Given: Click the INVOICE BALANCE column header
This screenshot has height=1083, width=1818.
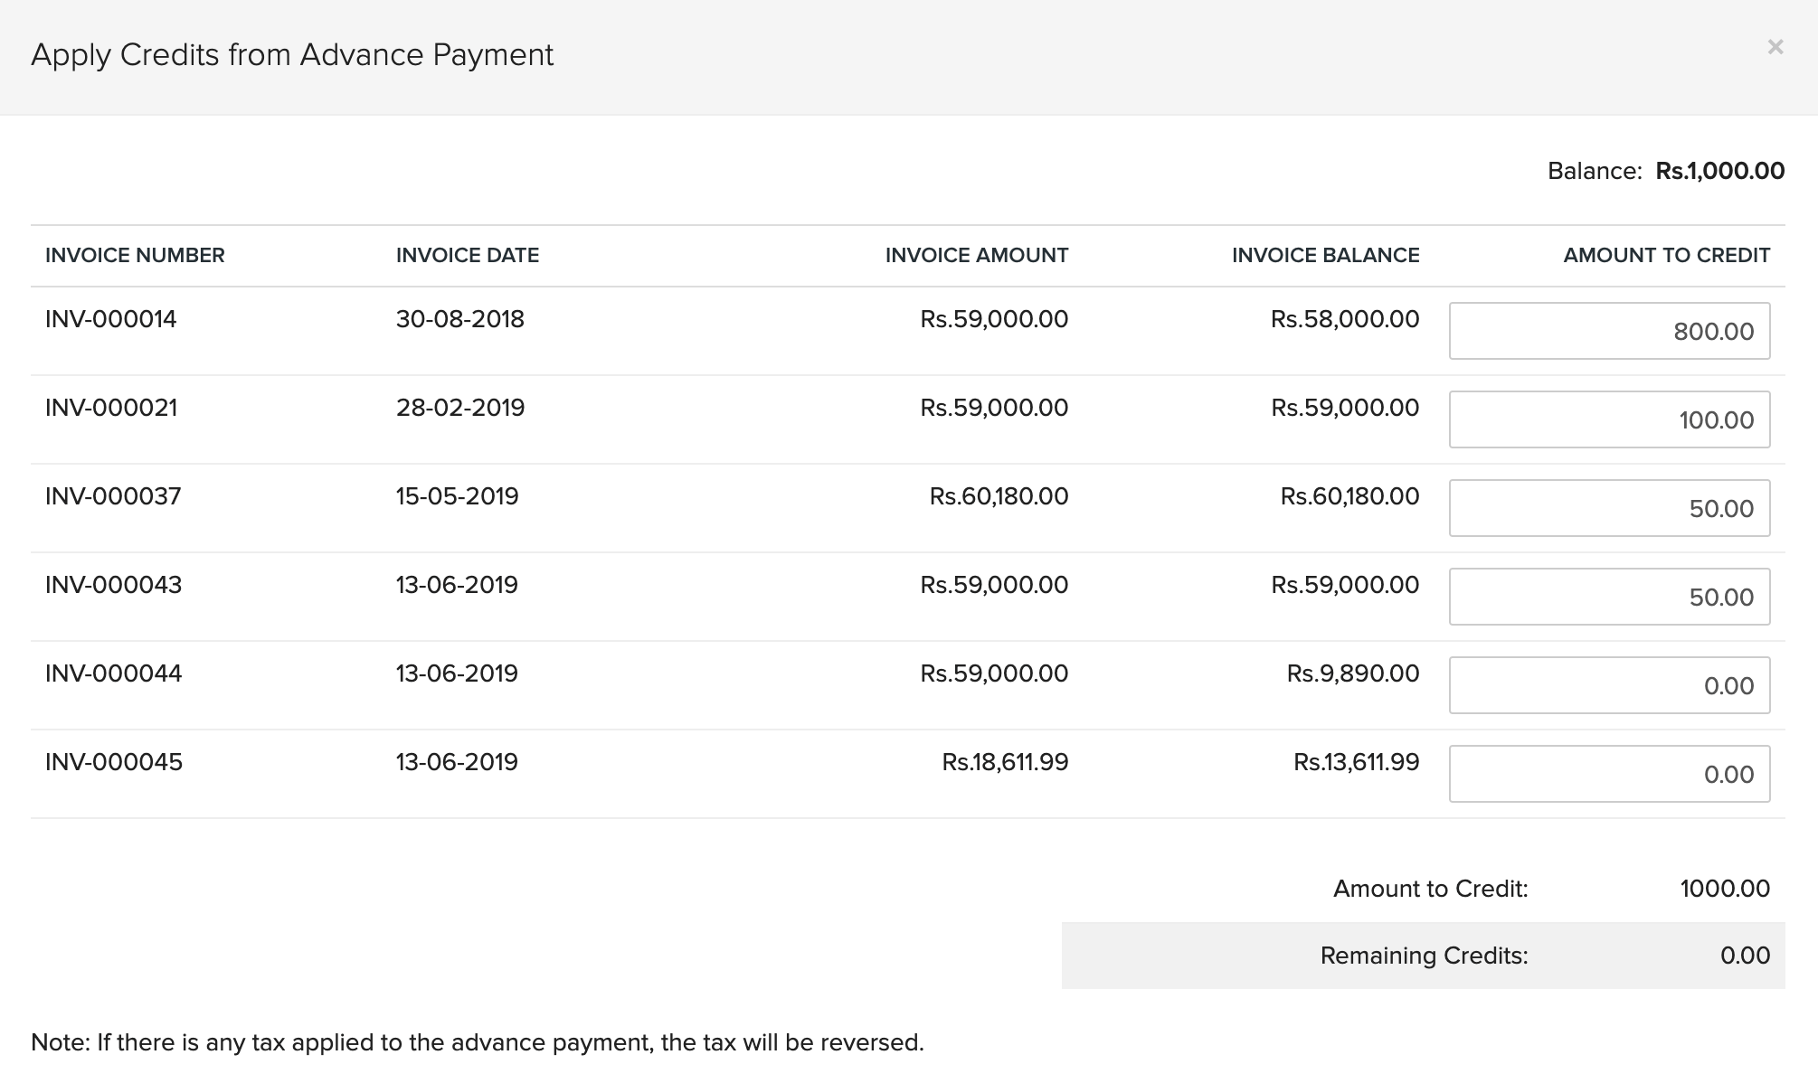Looking at the screenshot, I should [1326, 255].
